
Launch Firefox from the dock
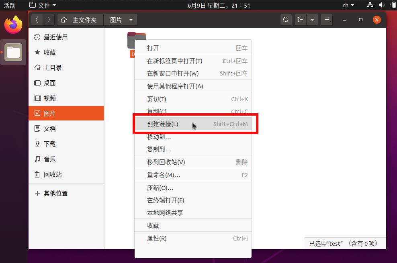(x=13, y=25)
